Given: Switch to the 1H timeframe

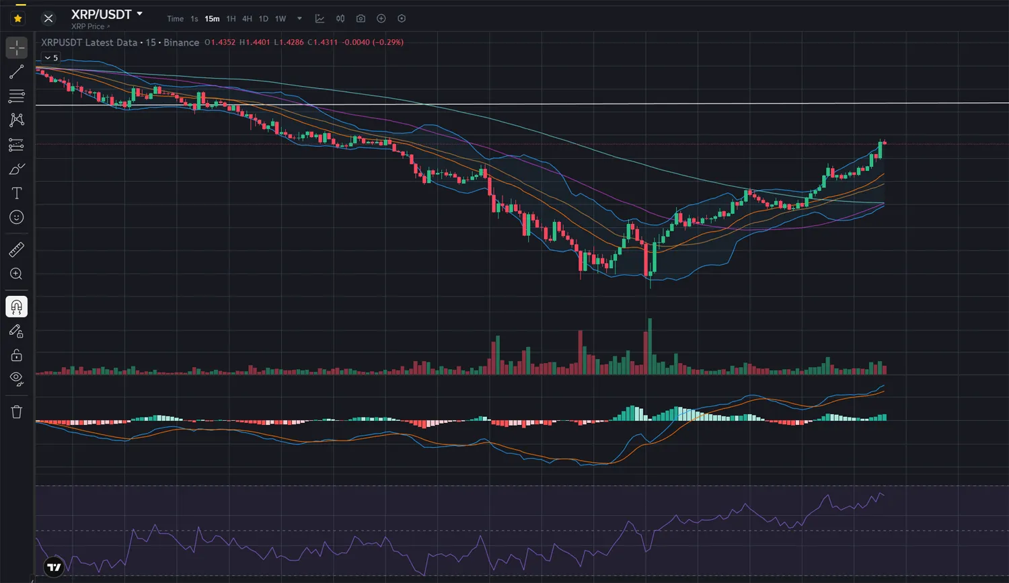Looking at the screenshot, I should pos(231,19).
